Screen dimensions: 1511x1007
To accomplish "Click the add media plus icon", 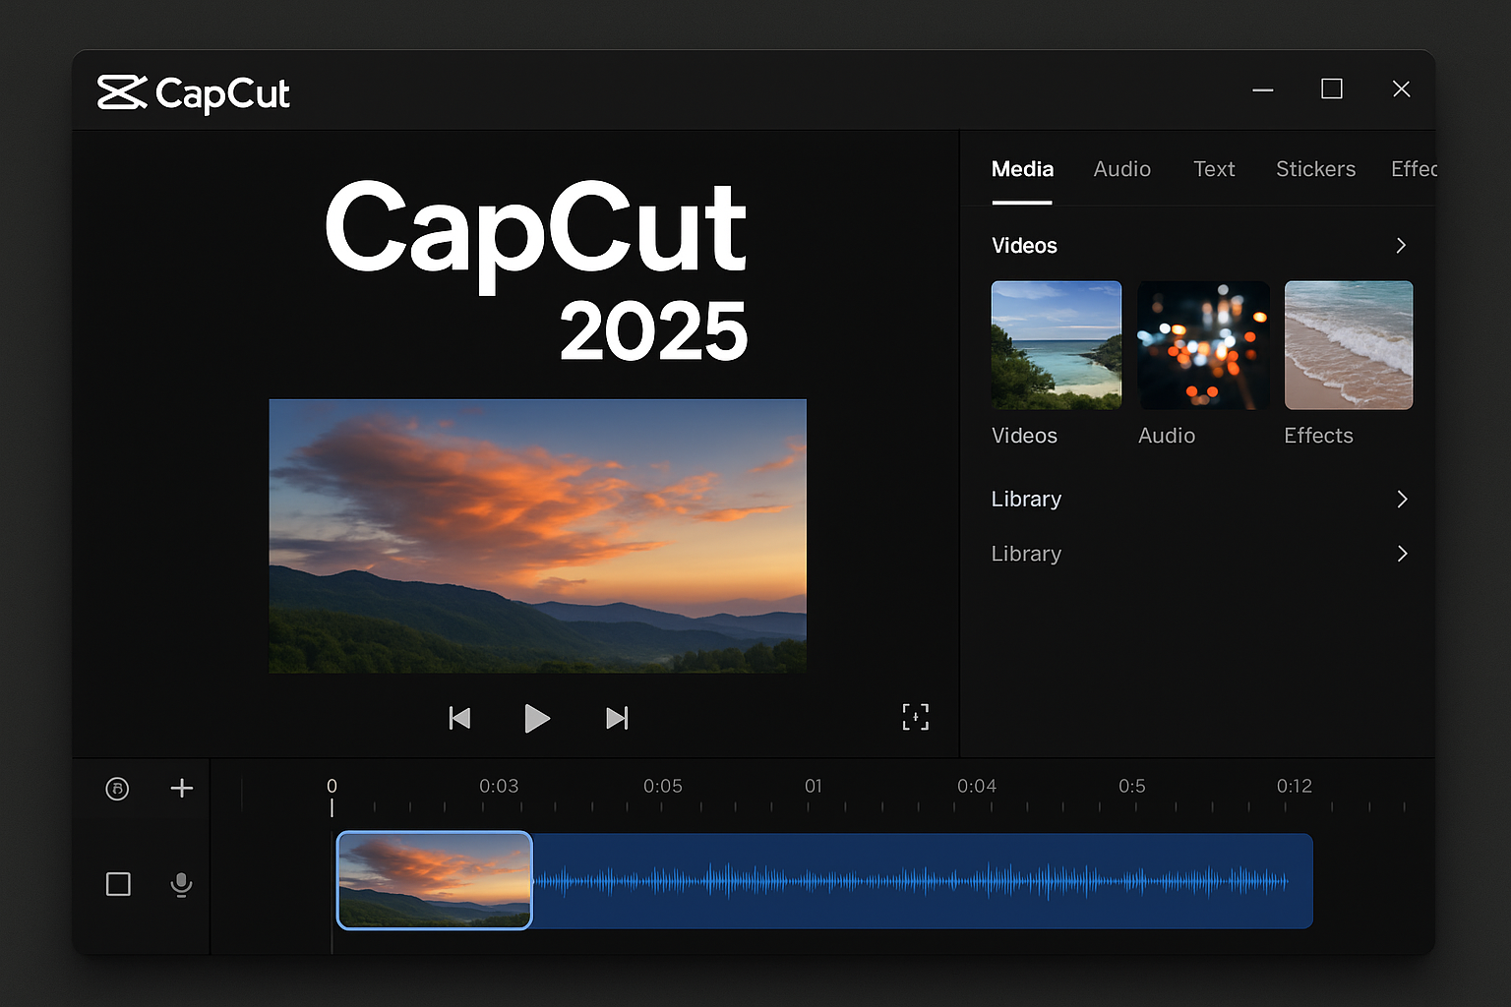I will pos(181,788).
